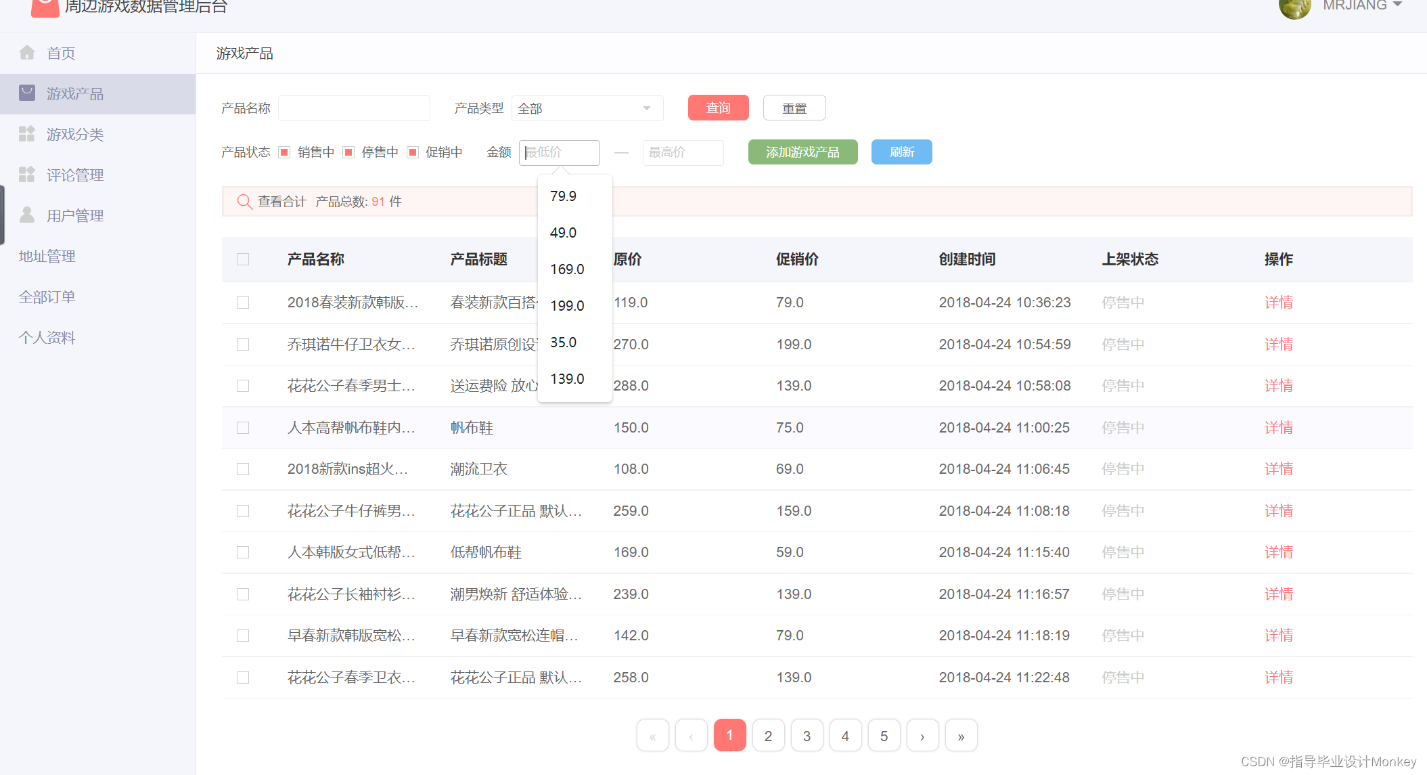This screenshot has height=775, width=1427.
Task: Click the grid icon beside 评论管理
Action: click(27, 175)
